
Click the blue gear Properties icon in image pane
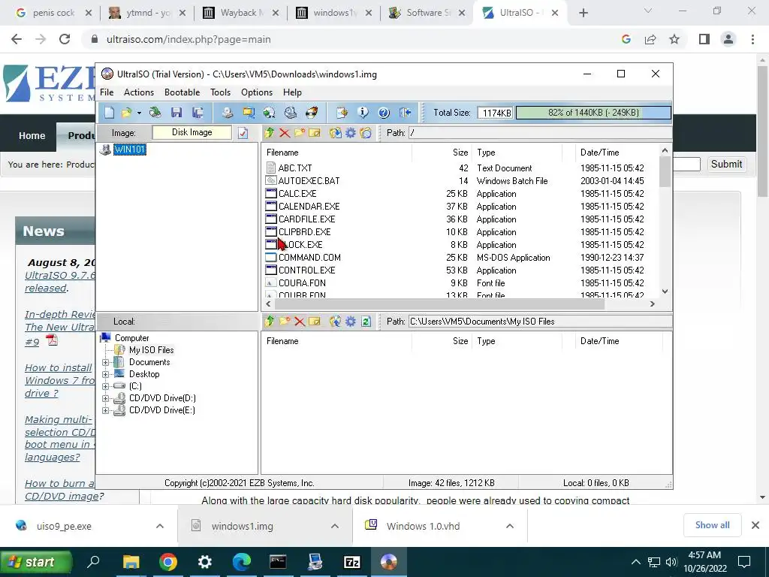pyautogui.click(x=350, y=133)
